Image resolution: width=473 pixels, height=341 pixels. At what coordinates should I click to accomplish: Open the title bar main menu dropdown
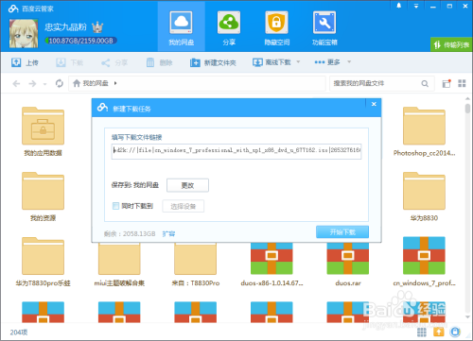(x=416, y=6)
